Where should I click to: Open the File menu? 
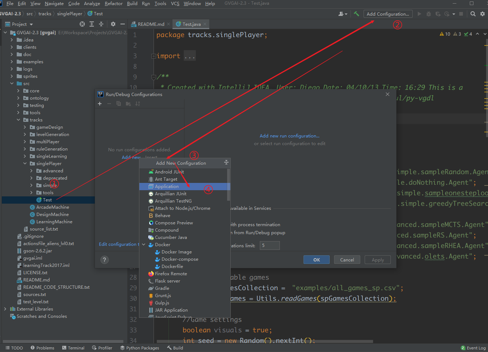pos(10,3)
